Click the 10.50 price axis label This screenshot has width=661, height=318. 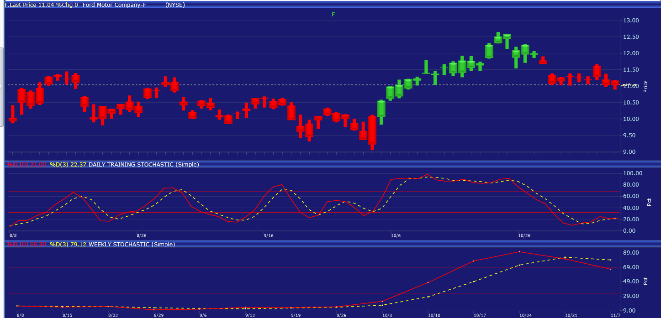coord(630,103)
